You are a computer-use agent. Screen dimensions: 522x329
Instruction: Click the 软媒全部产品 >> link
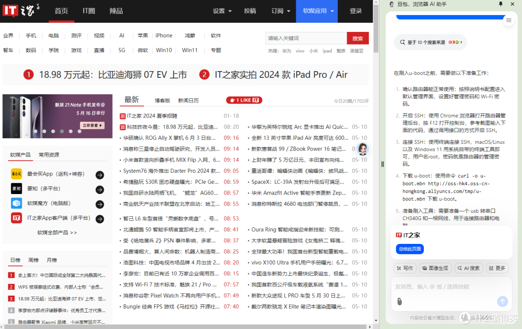(x=57, y=232)
